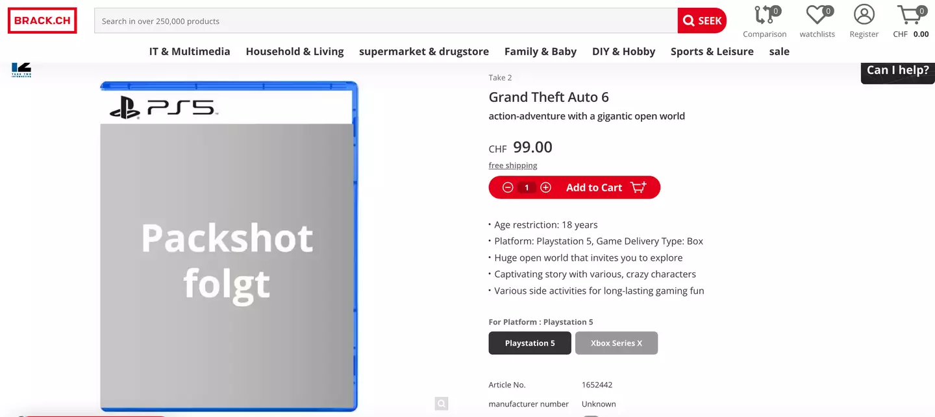Click the product search input field
The image size is (935, 417).
click(x=386, y=21)
